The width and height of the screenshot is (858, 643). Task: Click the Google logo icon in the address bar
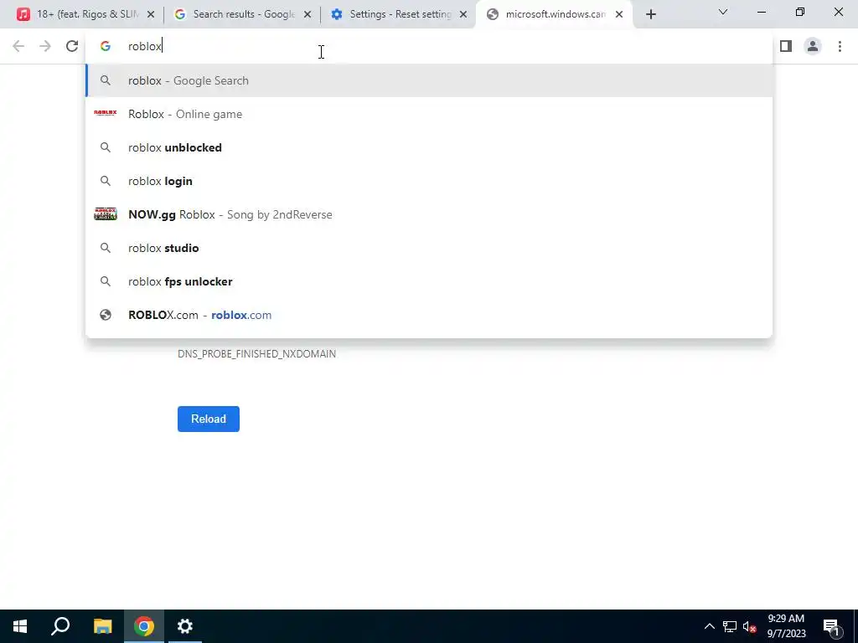point(105,47)
